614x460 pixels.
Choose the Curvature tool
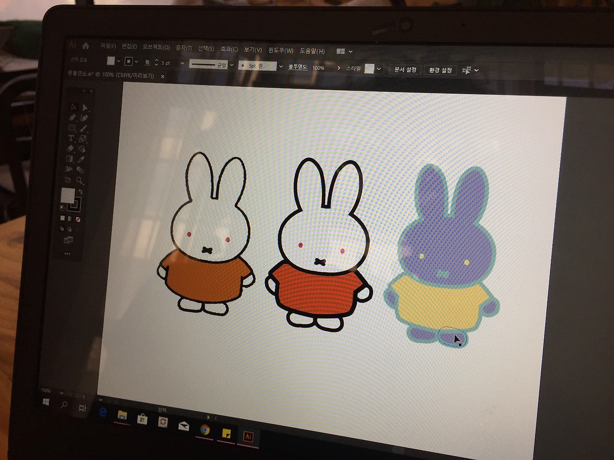click(84, 118)
